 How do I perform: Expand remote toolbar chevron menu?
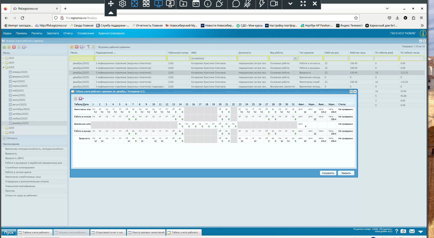[290, 4]
